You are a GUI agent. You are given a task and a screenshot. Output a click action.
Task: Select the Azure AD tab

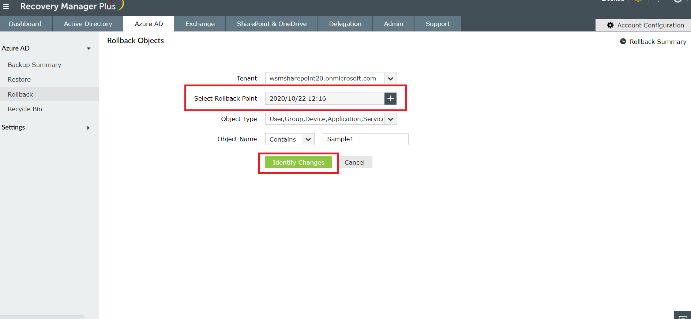tap(149, 24)
